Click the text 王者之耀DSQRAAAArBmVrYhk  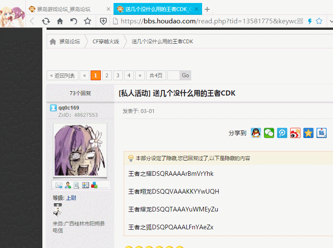point(171,174)
